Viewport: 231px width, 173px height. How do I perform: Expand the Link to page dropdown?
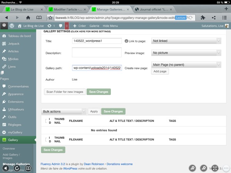tap(186, 41)
